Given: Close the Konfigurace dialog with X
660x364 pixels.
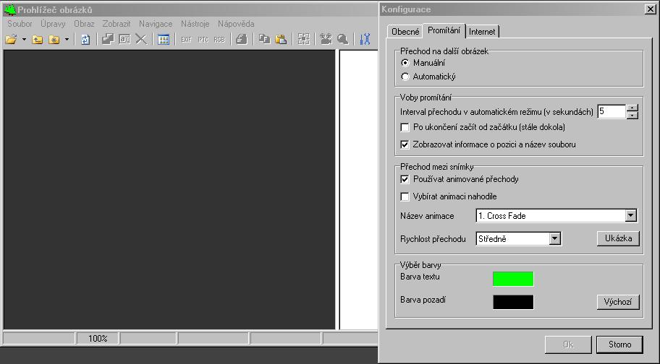Looking at the screenshot, I should [x=651, y=9].
